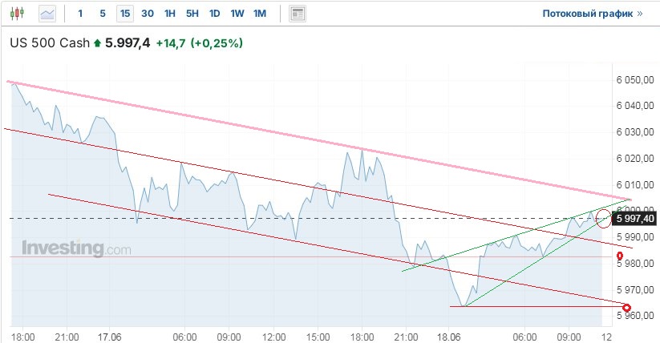
Task: Switch to the 30-minute interval
Action: pyautogui.click(x=148, y=14)
